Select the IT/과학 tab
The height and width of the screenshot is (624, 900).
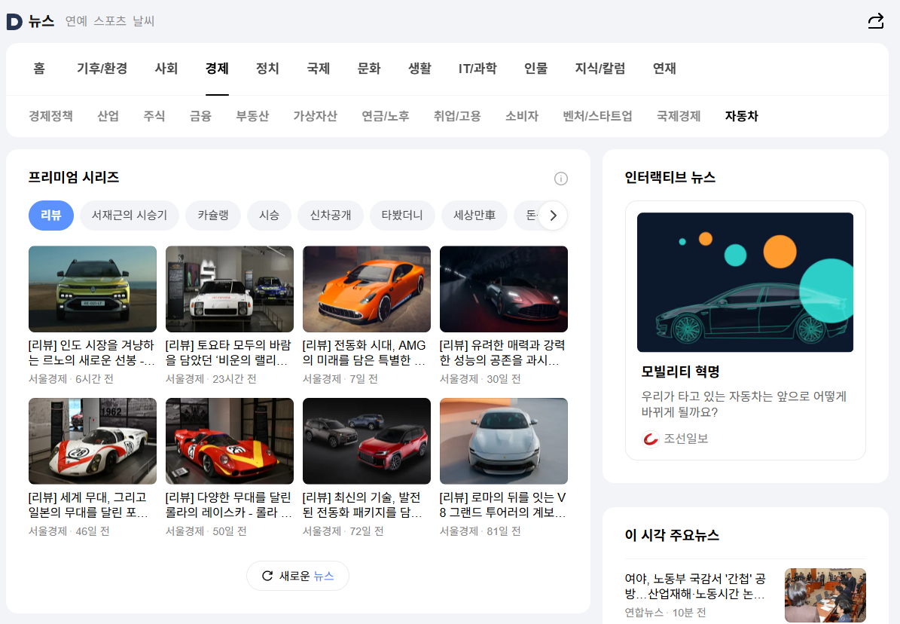pos(477,69)
